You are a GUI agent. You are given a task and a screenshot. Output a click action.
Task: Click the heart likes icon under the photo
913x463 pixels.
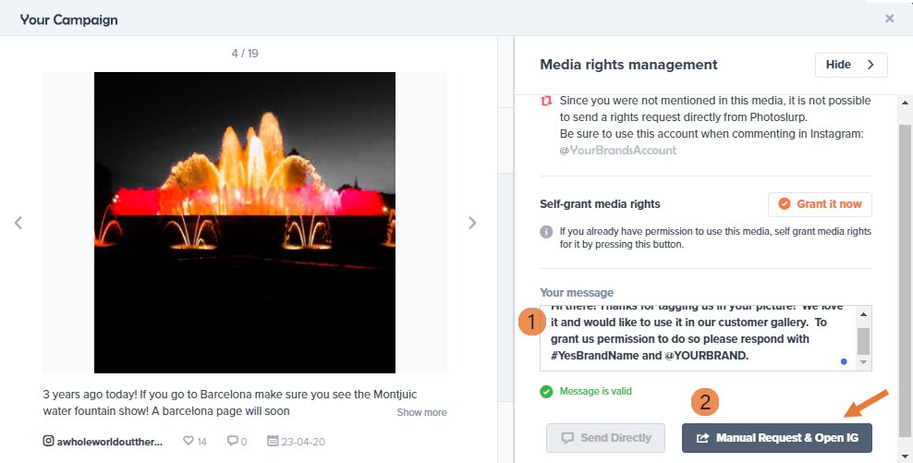click(x=188, y=442)
